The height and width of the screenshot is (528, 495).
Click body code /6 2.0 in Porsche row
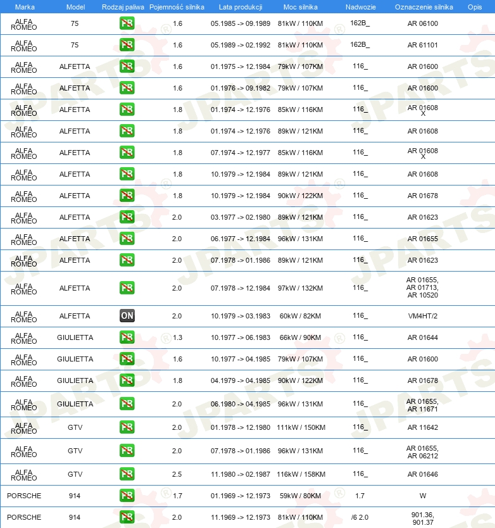pos(360,517)
